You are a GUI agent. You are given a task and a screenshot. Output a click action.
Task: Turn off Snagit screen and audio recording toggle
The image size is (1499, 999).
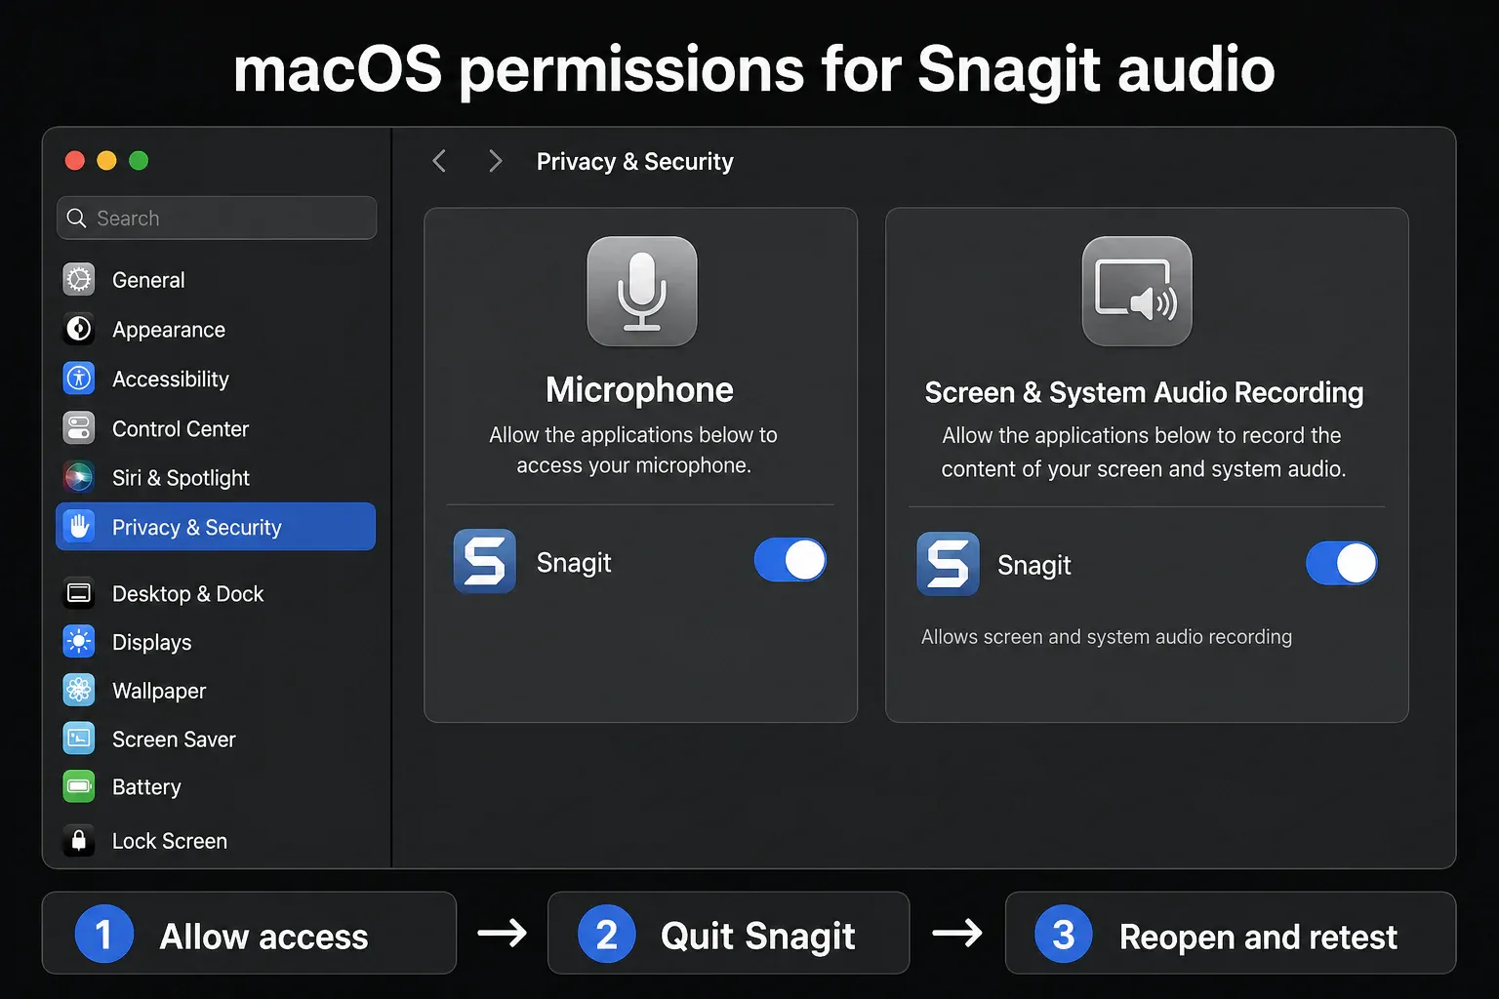coord(1342,563)
